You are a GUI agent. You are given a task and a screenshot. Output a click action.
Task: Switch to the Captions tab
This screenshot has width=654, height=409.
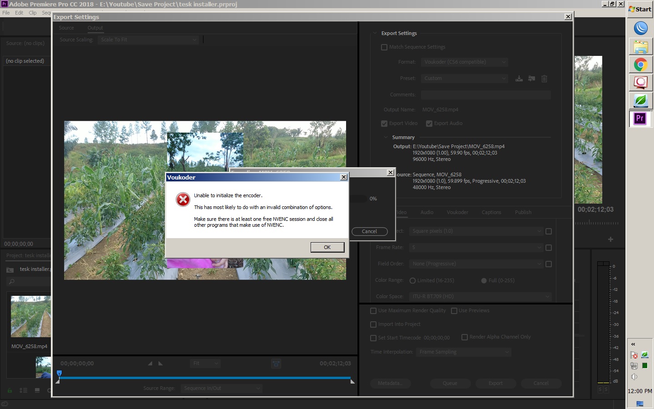coord(491,212)
